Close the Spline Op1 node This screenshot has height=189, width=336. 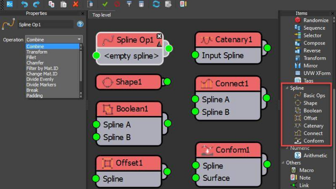159,36
